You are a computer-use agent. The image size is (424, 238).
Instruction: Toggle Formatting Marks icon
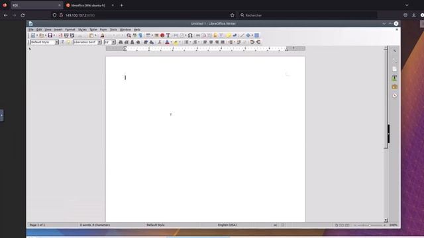point(140,35)
